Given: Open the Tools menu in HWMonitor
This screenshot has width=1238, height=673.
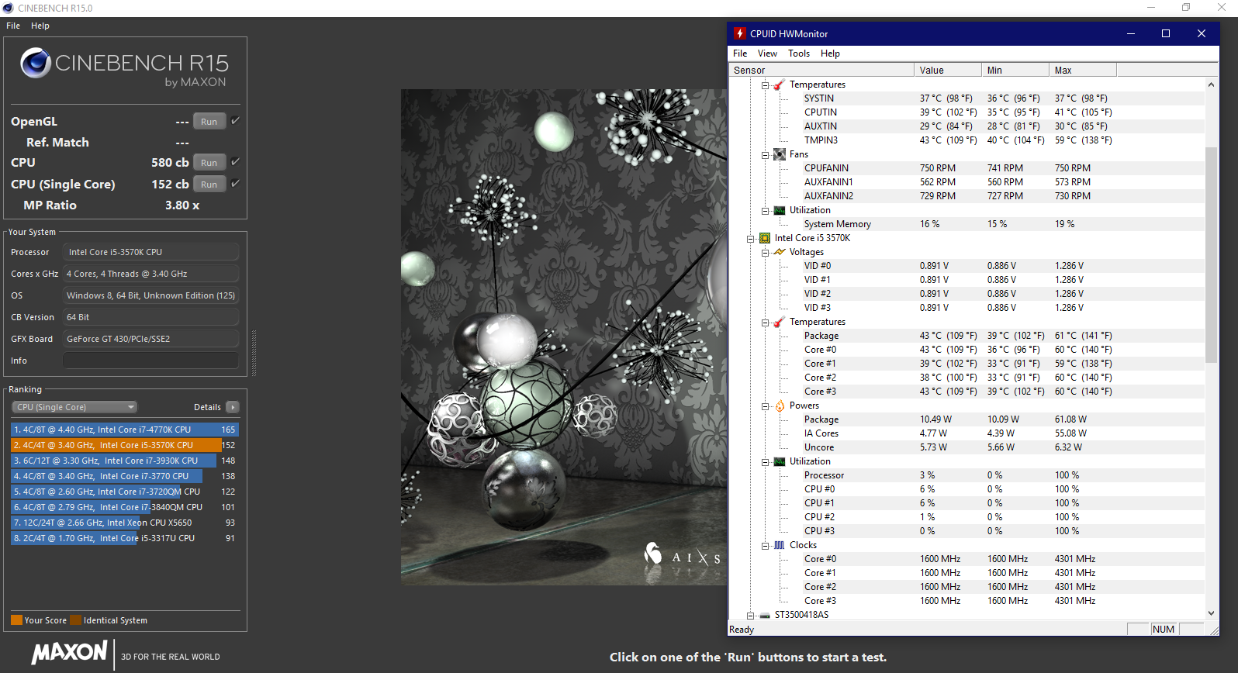Looking at the screenshot, I should (798, 53).
